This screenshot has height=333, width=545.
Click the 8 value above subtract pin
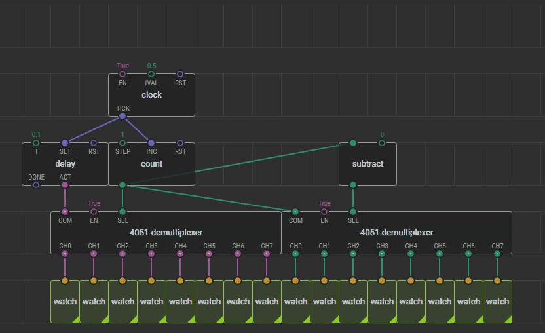pos(382,134)
